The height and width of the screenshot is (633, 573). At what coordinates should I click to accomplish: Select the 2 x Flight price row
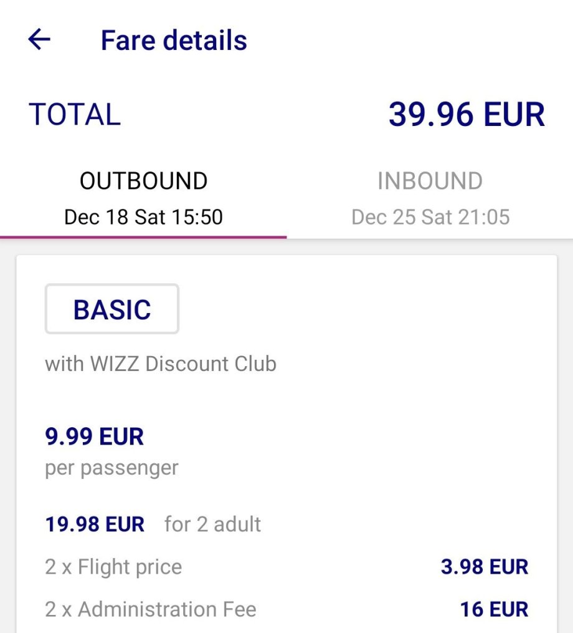[114, 567]
